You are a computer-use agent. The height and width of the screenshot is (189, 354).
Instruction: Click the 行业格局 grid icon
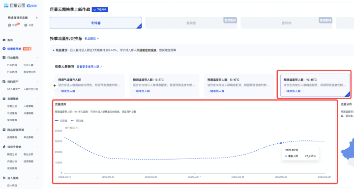tap(4, 57)
